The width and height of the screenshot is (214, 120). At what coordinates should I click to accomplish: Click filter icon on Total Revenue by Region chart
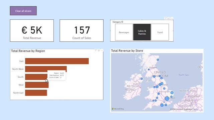click(x=96, y=50)
